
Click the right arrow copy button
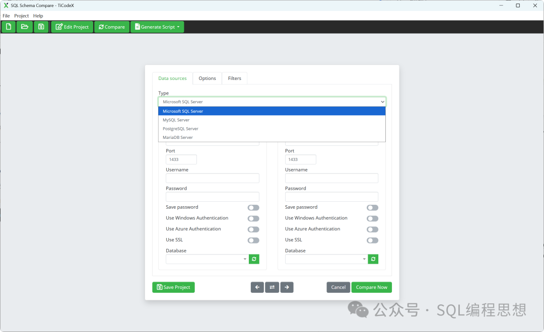point(287,287)
